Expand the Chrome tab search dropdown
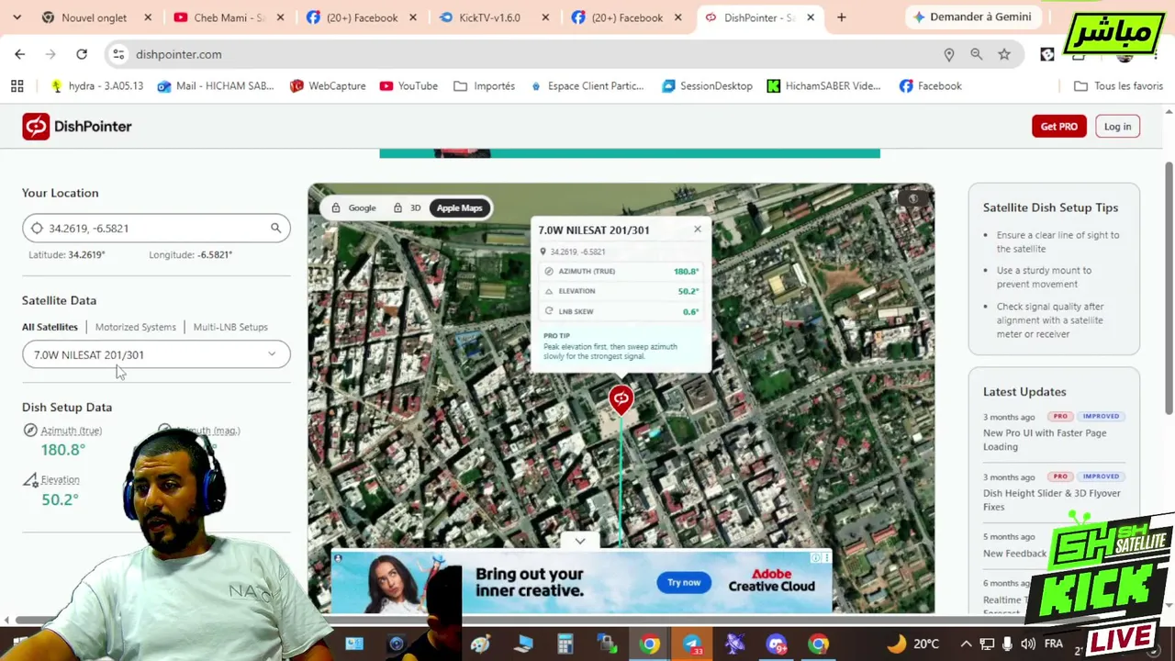 (17, 17)
